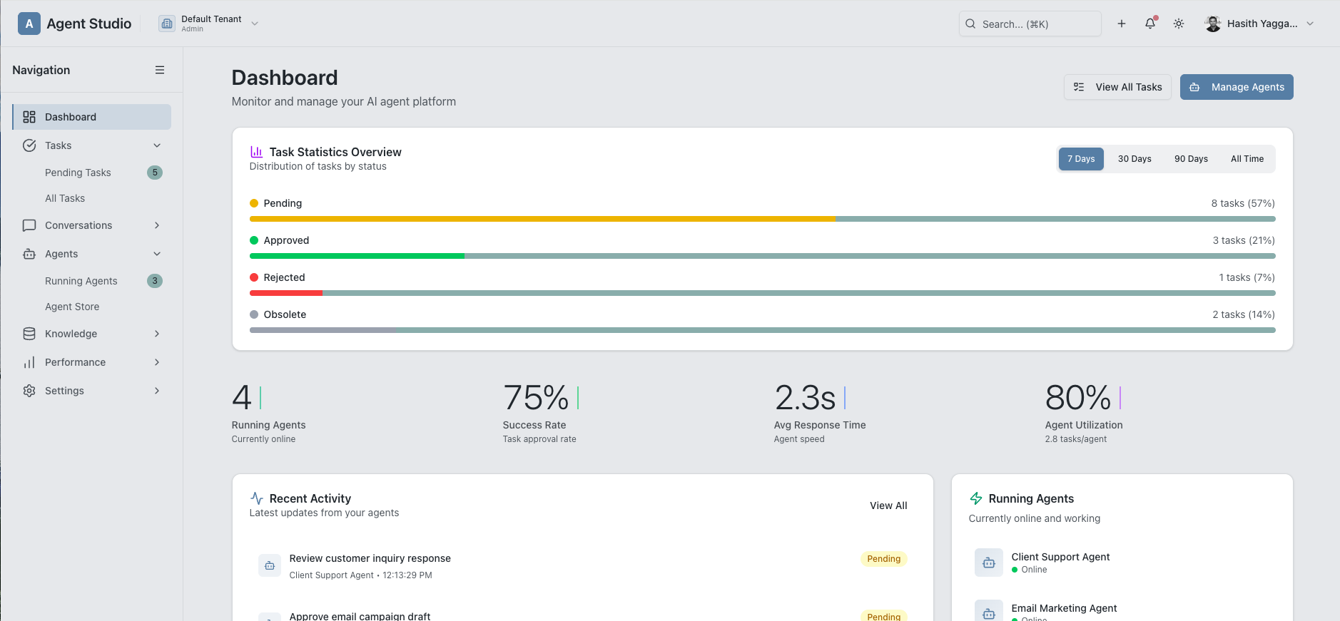The image size is (1340, 621).
Task: Click the Manage Agents button
Action: click(1237, 87)
